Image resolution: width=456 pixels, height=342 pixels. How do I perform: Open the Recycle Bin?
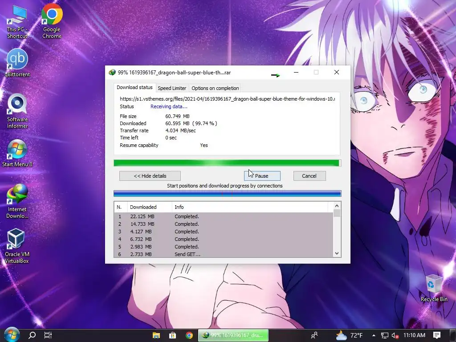[434, 288]
